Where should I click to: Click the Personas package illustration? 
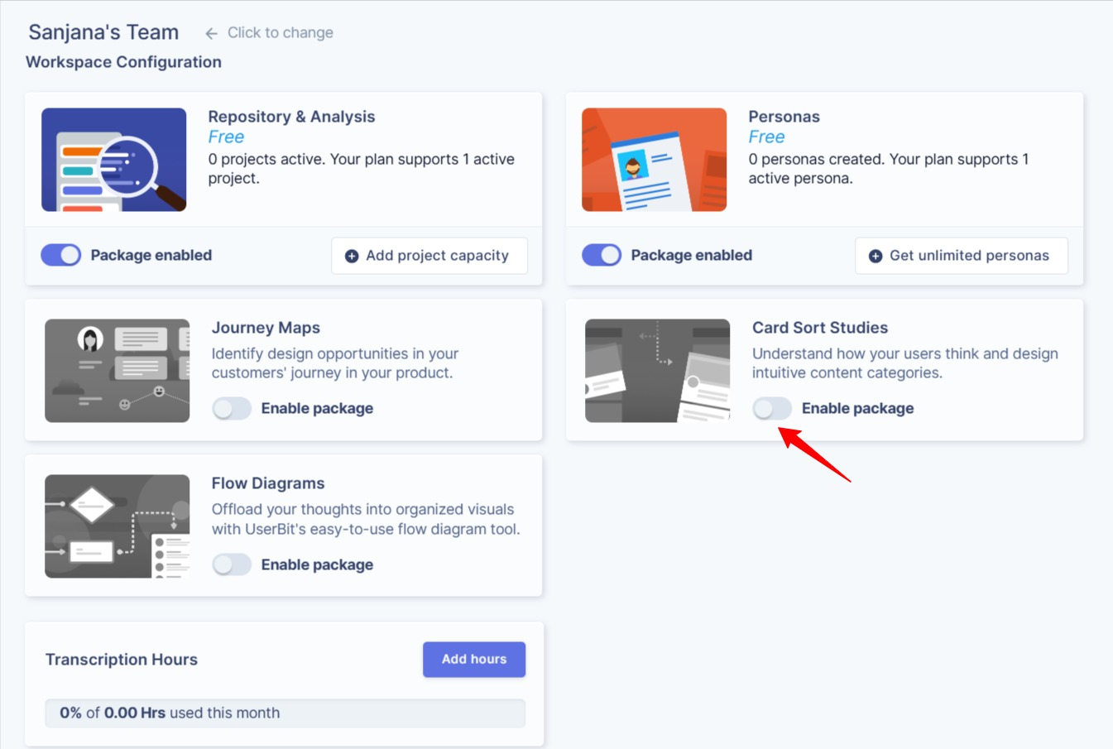tap(654, 159)
